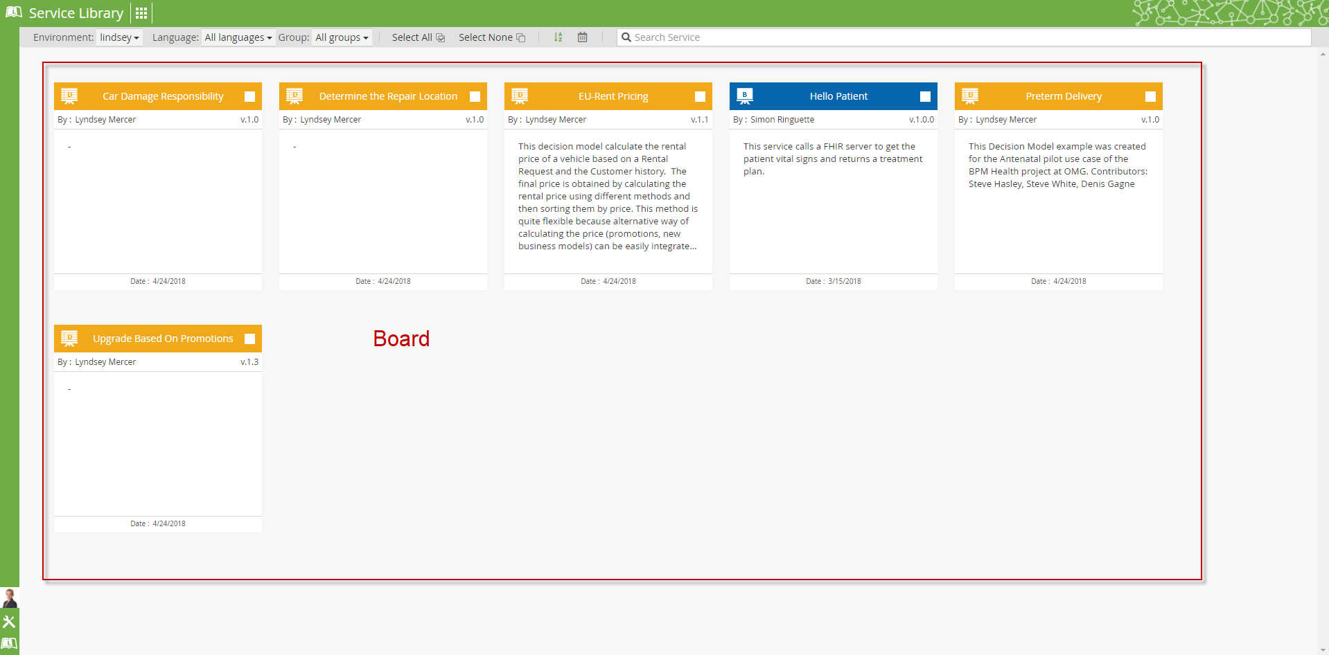Viewport: 1329px width, 655px height.
Task: Click version 'v.1.0.0' on Hello Patient
Action: point(922,120)
